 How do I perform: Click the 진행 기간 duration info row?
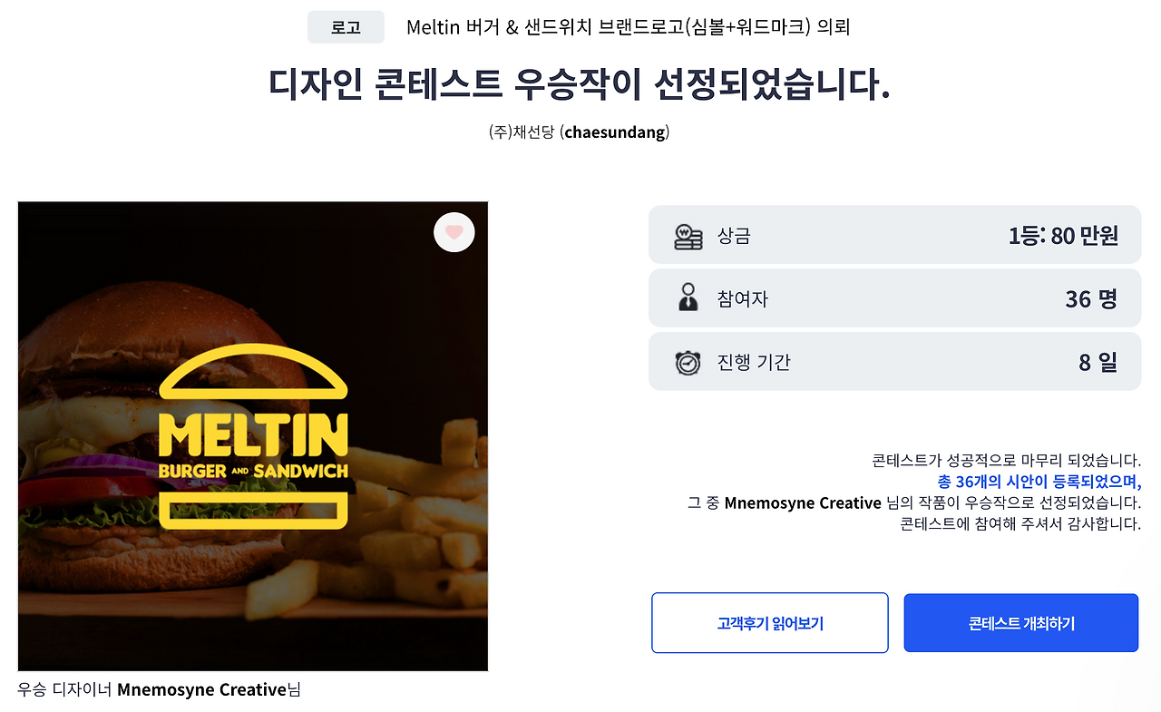[x=895, y=361]
